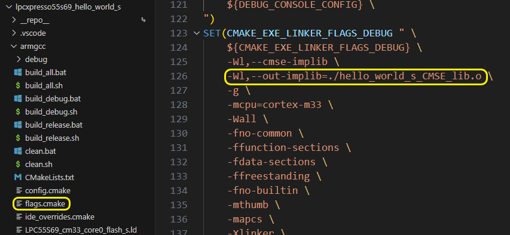
Task: Click the shell icon of clean.sh
Action: [18, 164]
